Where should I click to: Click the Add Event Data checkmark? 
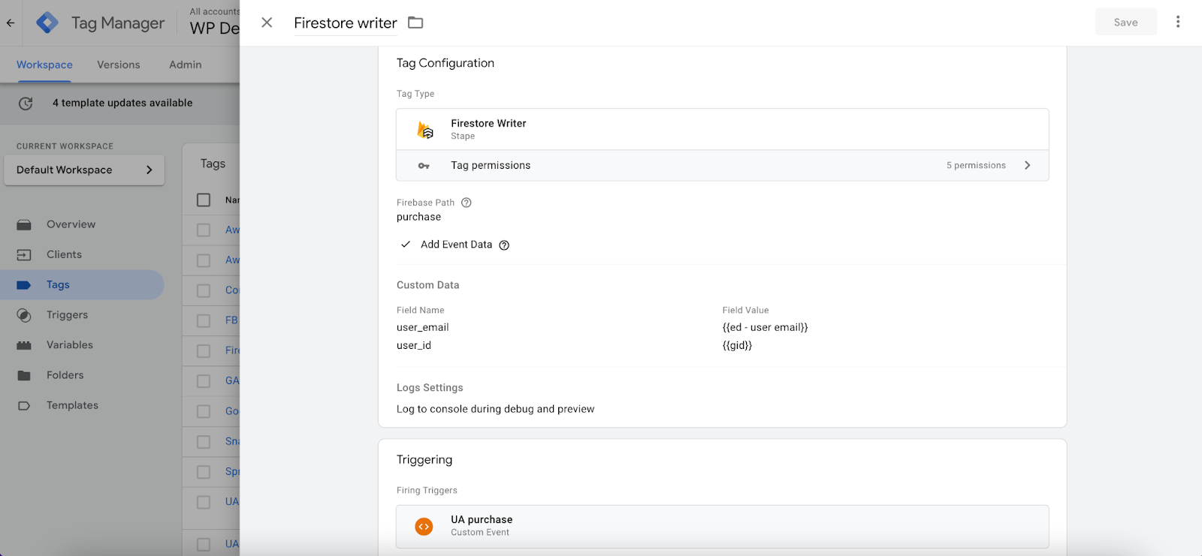[406, 245]
